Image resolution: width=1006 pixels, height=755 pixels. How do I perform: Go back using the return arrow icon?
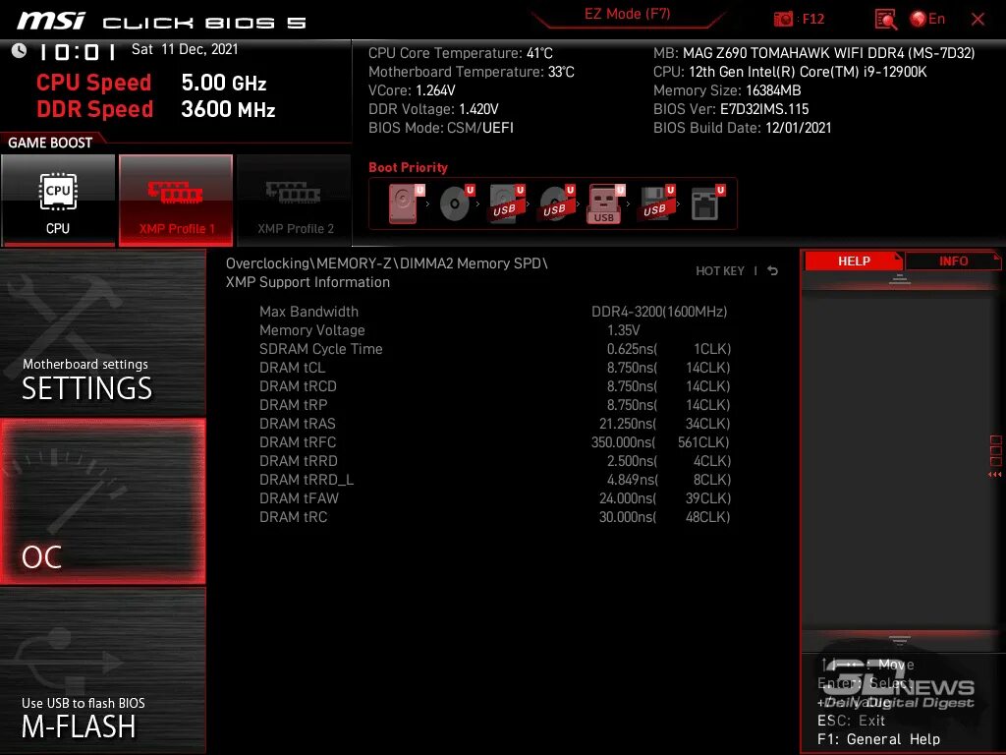[x=773, y=271]
